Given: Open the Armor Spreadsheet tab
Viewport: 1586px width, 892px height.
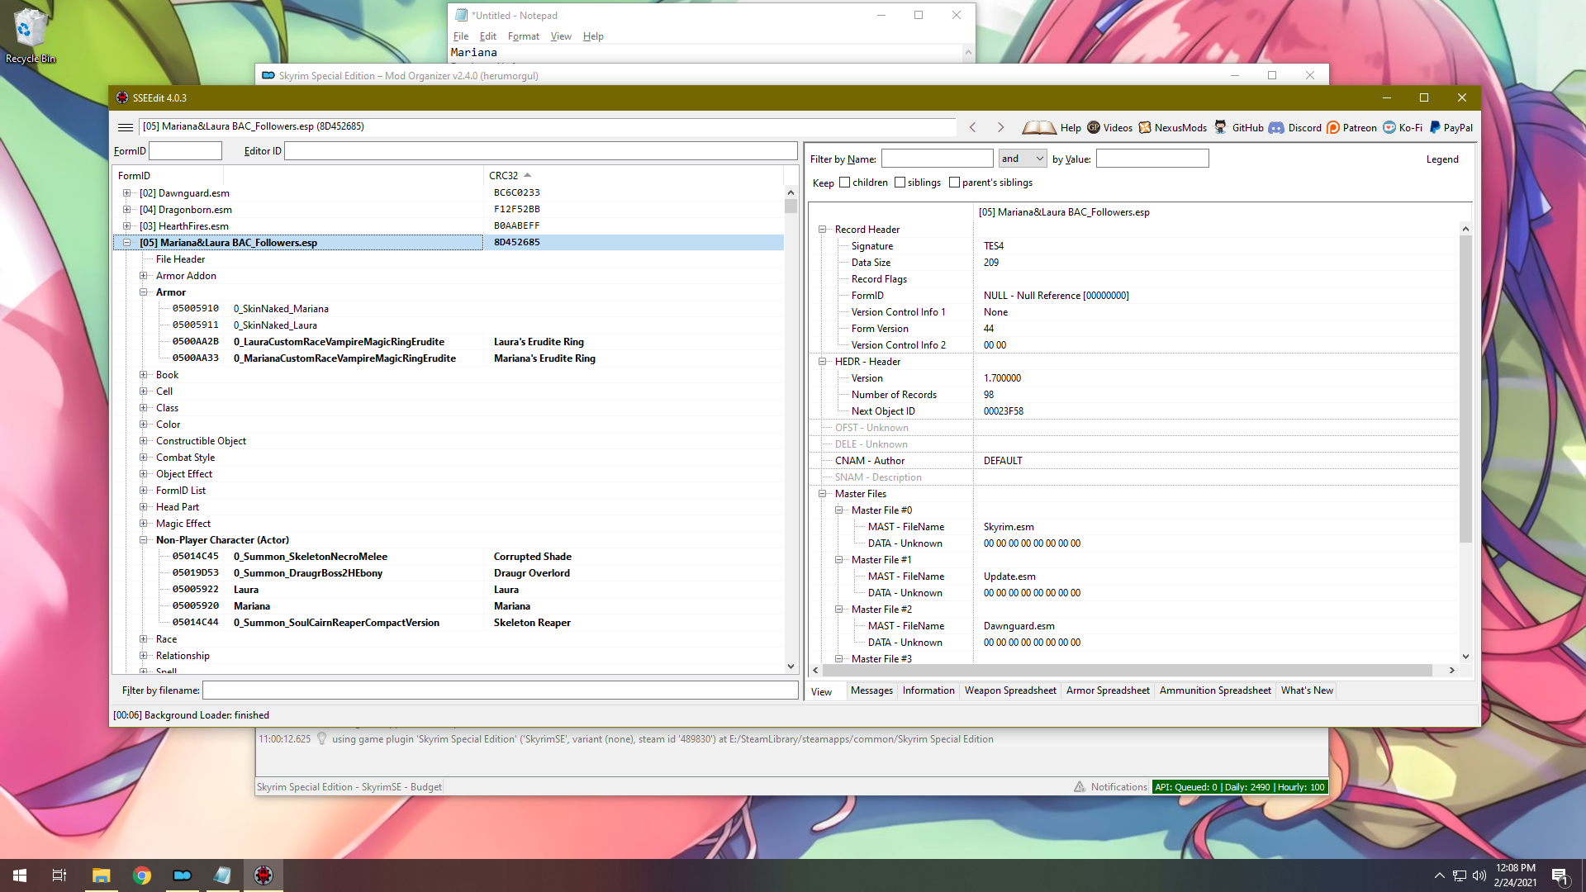Looking at the screenshot, I should [1108, 690].
